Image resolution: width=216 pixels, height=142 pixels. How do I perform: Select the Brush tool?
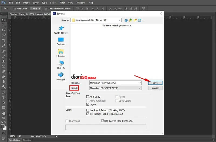(x=4, y=56)
